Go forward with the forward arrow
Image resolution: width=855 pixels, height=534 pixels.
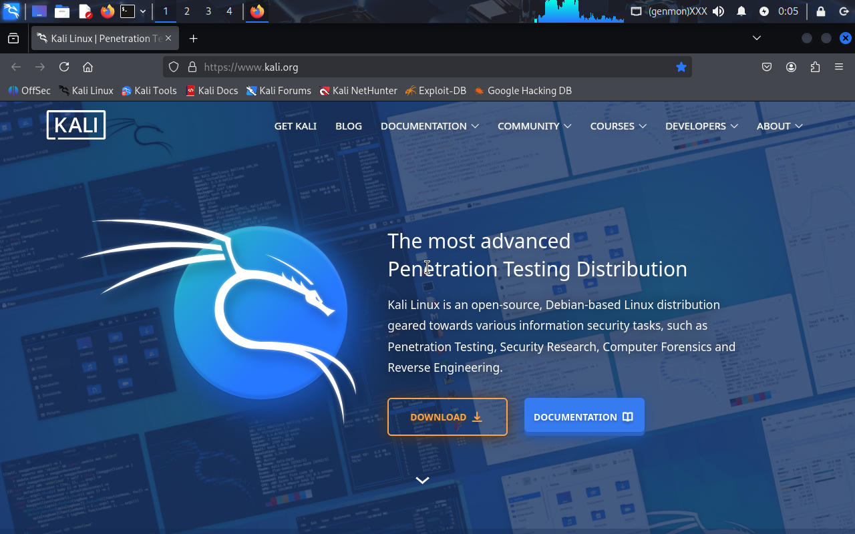coord(40,67)
